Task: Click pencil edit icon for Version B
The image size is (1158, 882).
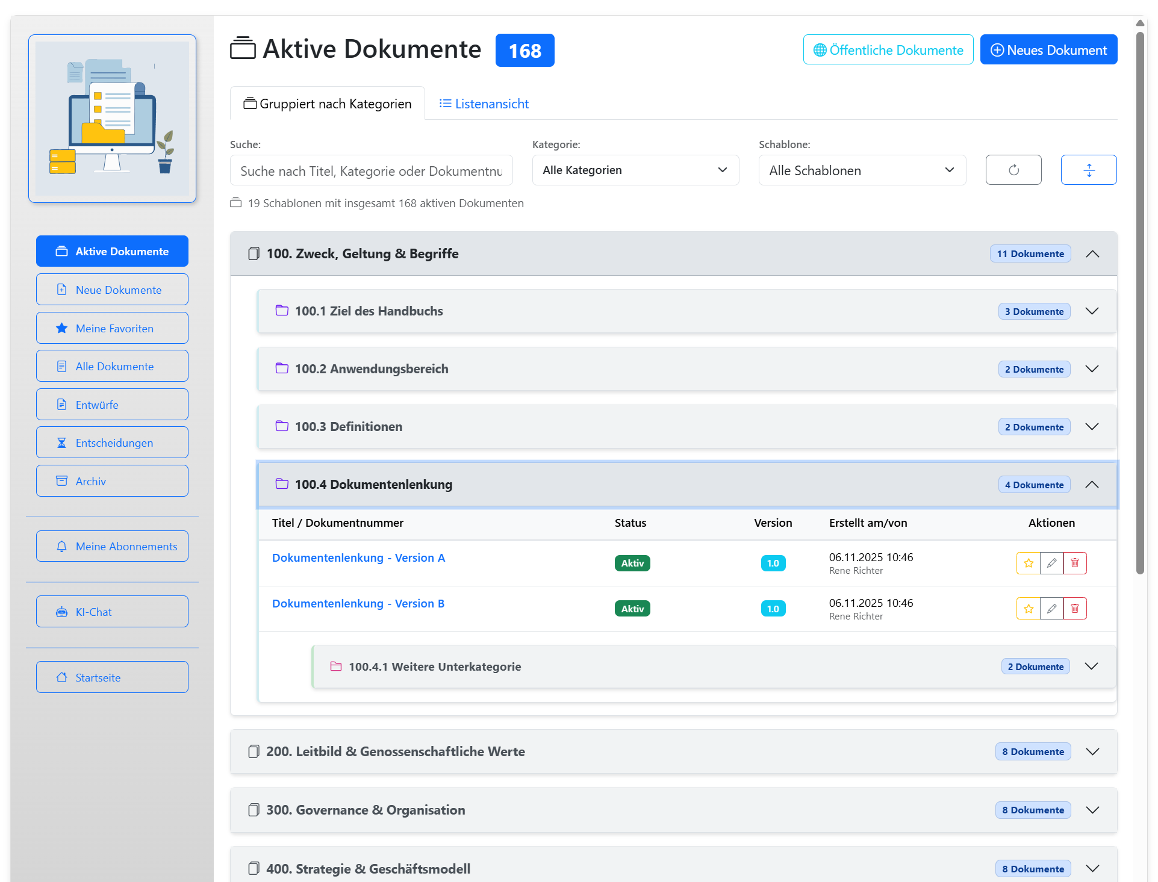Action: [x=1051, y=609]
